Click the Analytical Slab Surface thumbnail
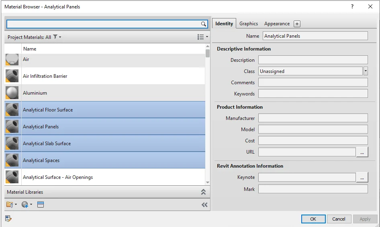 tap(12, 143)
